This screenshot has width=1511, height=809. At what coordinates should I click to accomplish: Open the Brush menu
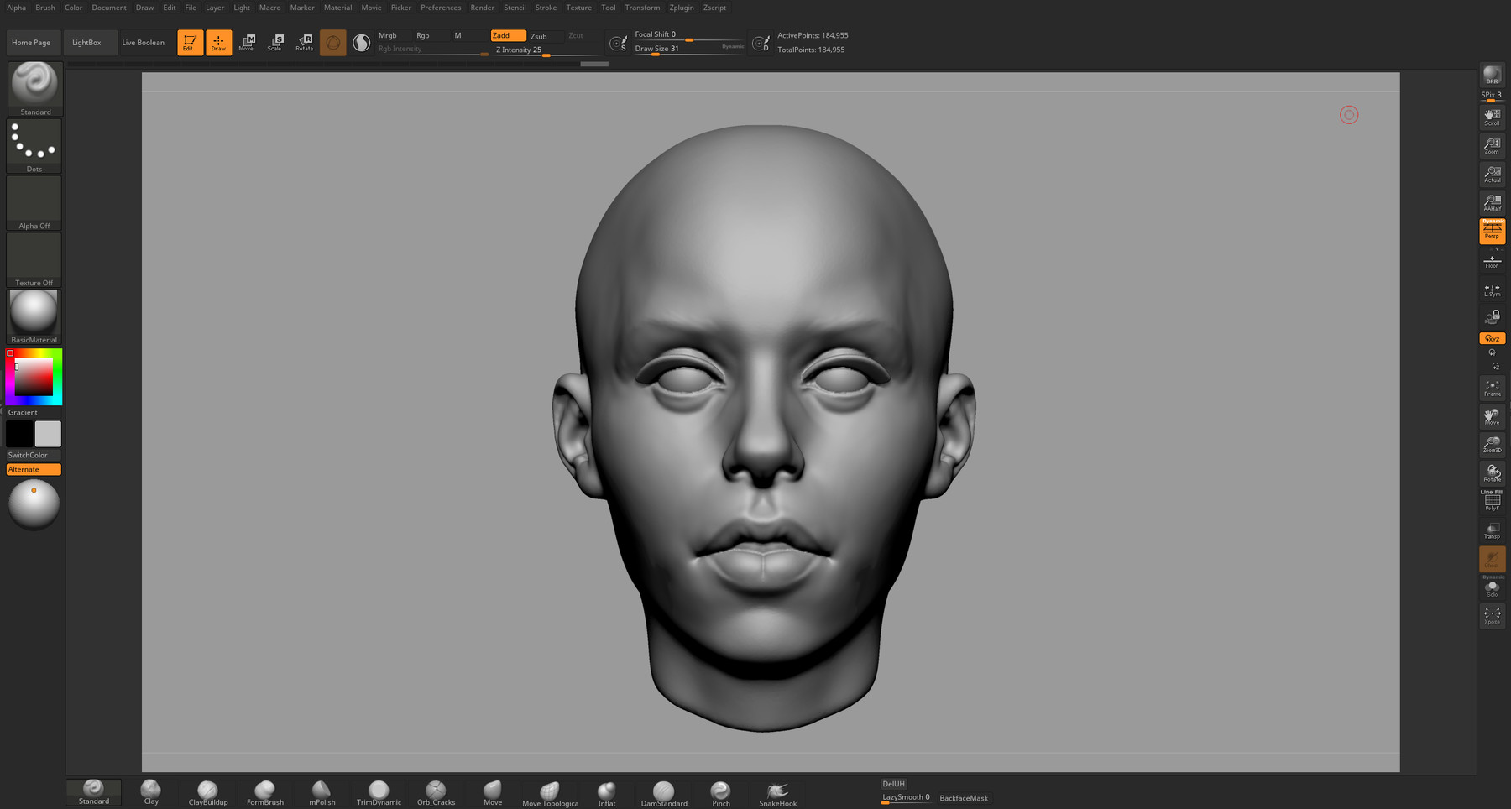pyautogui.click(x=44, y=8)
